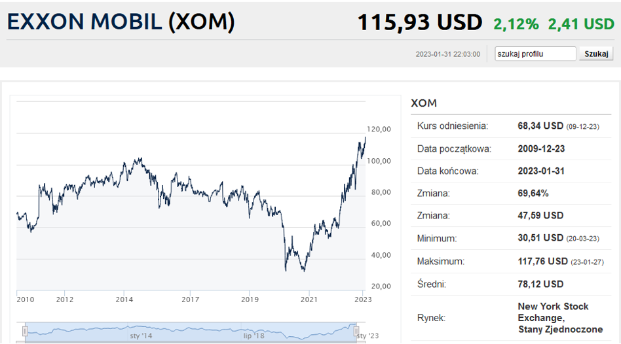The width and height of the screenshot is (621, 344).
Task: Click the 2012 x-axis label
Action: point(65,300)
